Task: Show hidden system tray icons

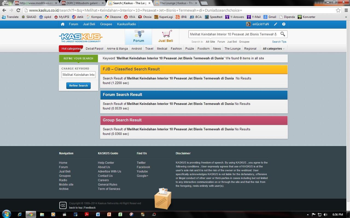Action: click(308, 215)
